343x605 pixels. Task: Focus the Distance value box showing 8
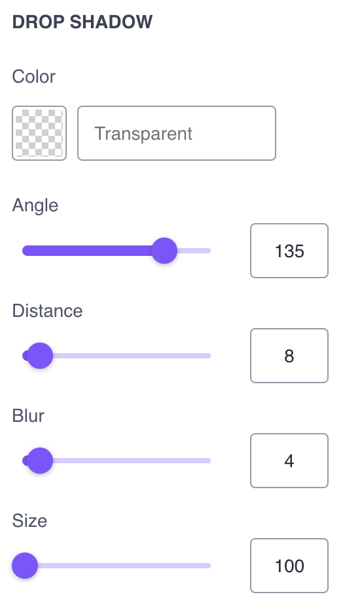[289, 356]
